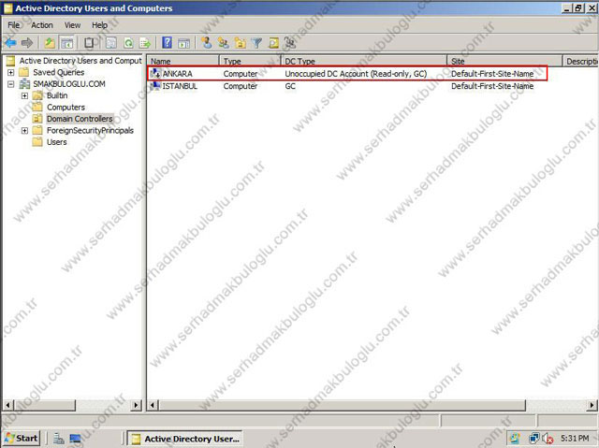This screenshot has width=599, height=448.
Task: Click the ISTANBUL computer icon
Action: [155, 86]
